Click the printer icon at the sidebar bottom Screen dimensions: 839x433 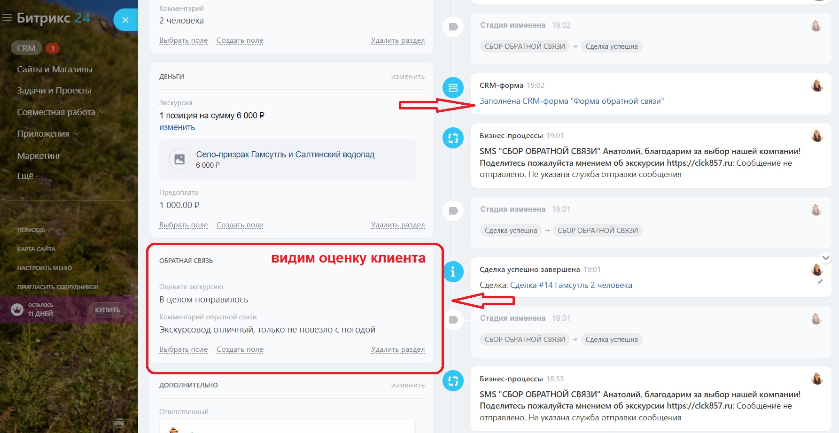click(x=119, y=423)
